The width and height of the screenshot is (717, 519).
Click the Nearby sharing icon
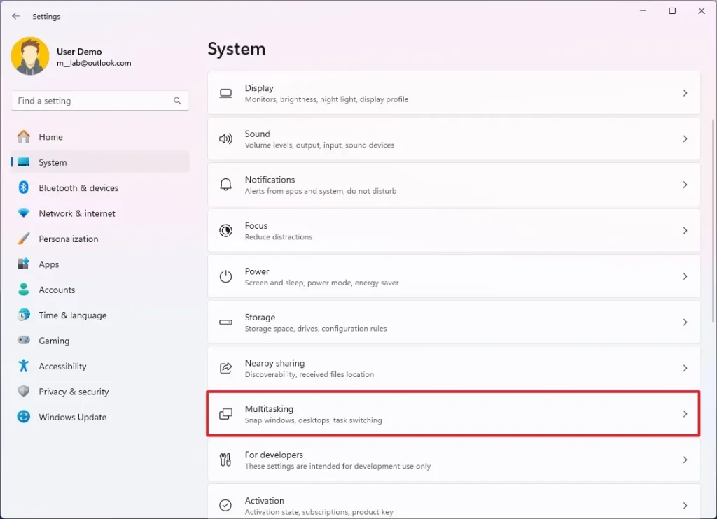click(x=225, y=368)
